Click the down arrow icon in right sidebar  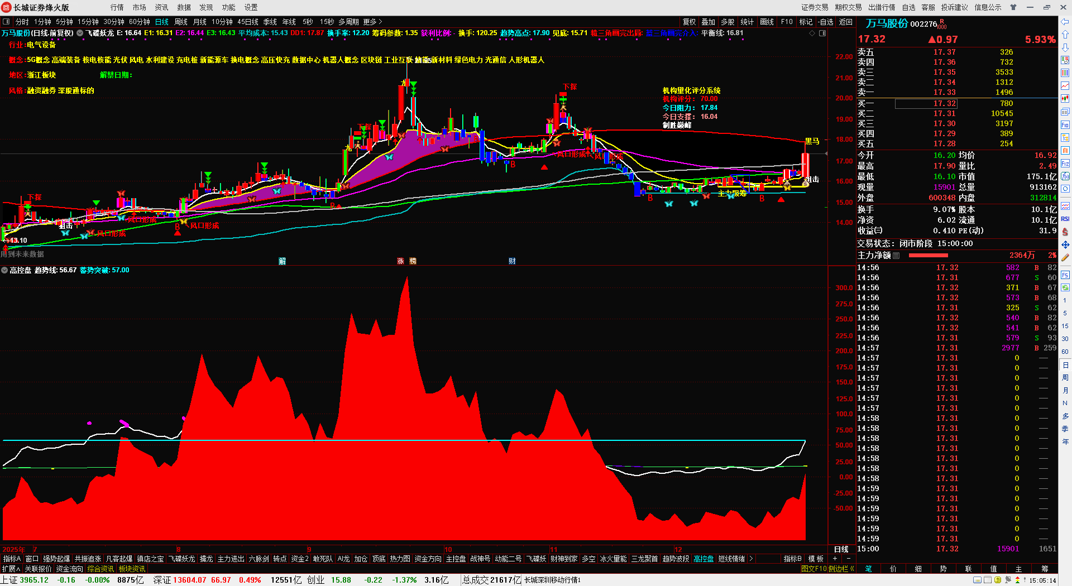point(1065,47)
